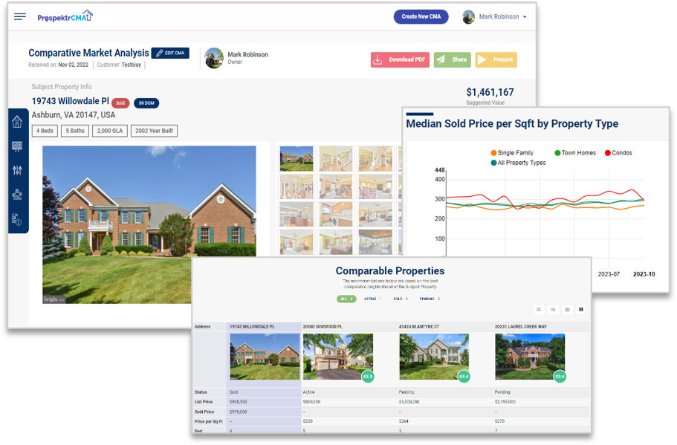Click 43424 BLANTYRE CT column header
Screen dimensions: 677x445
[x=419, y=327]
